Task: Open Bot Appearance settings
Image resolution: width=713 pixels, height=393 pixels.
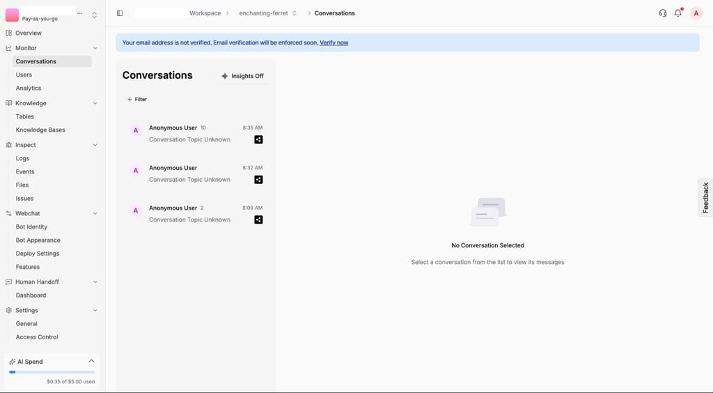Action: point(38,240)
